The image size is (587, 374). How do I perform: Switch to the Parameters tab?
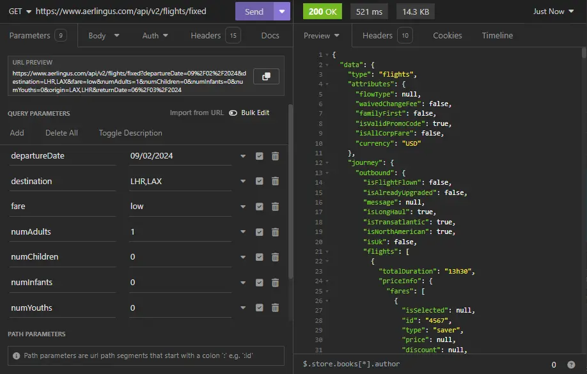click(38, 36)
